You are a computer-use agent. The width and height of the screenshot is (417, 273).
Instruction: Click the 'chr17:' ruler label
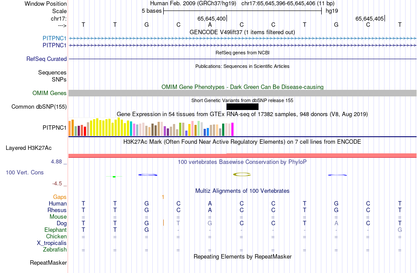click(59, 18)
